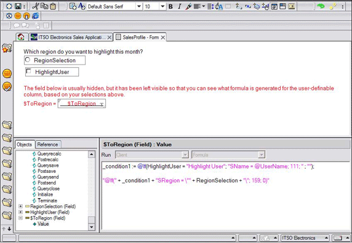Select the Queryrecalc event

pos(49,154)
